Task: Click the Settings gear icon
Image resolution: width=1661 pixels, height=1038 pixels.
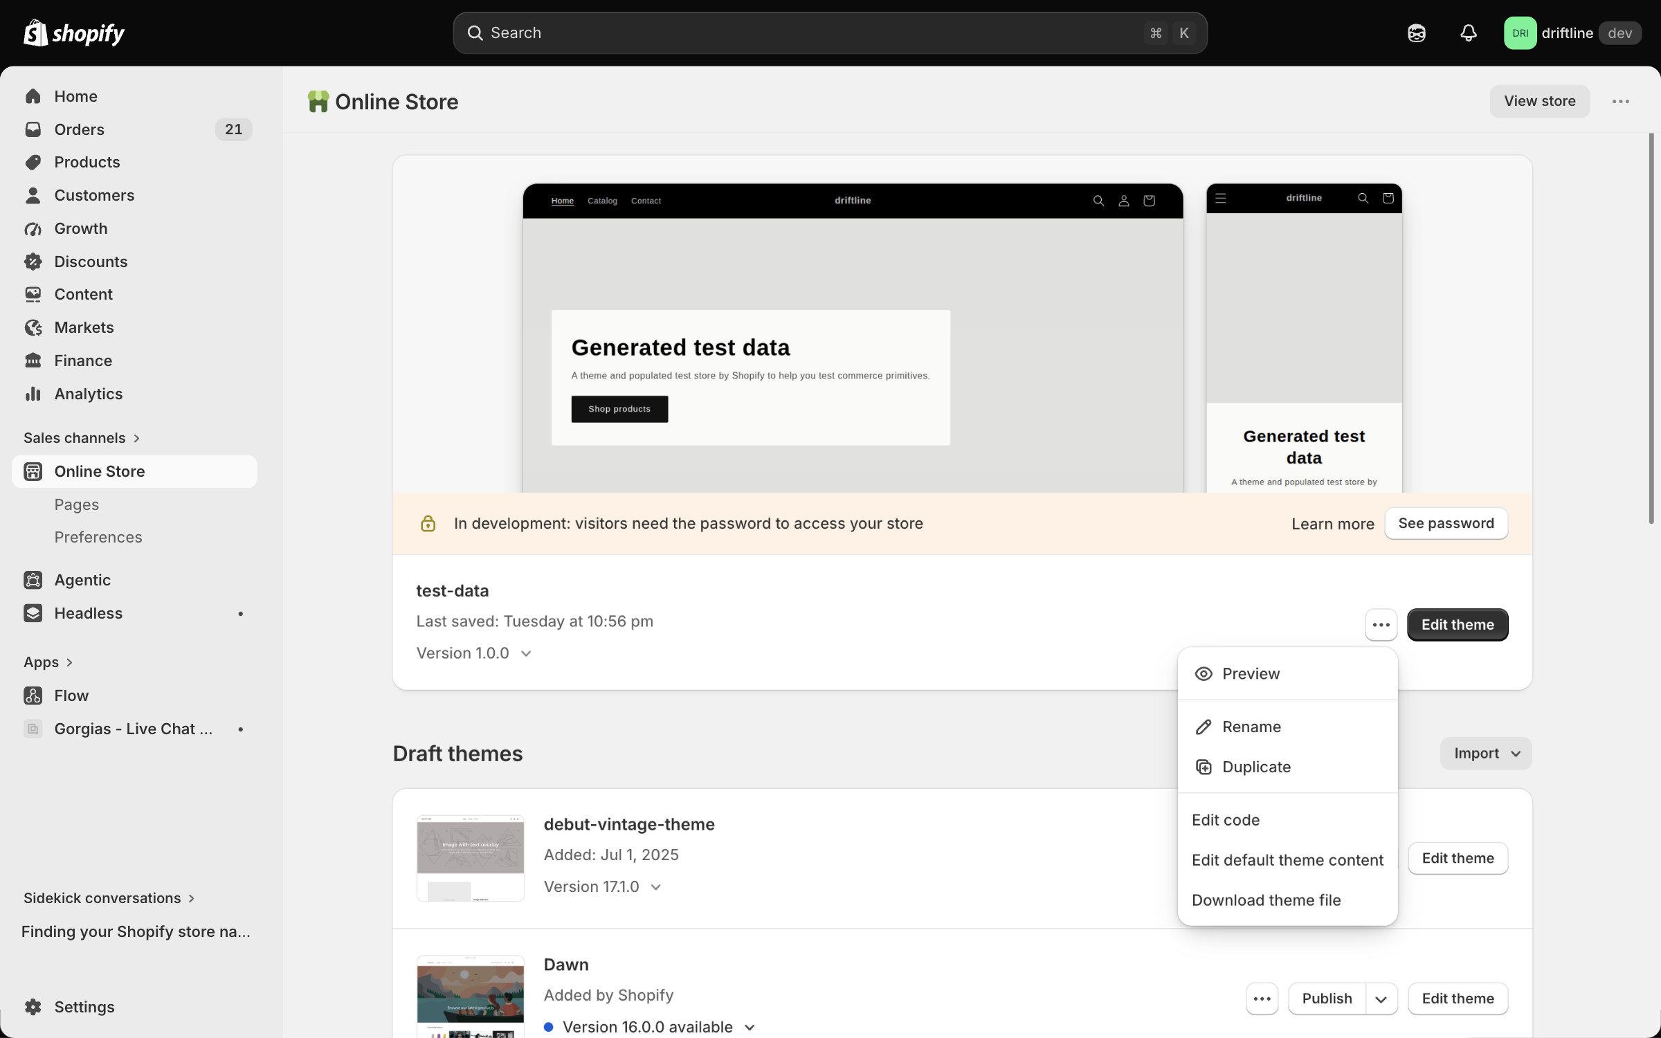Action: [x=33, y=1007]
